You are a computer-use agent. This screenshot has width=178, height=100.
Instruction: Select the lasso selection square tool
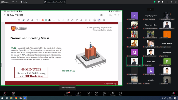point(37,20)
